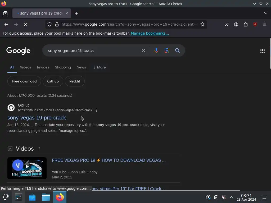This screenshot has width=271, height=203.
Task: Open the KDE application launcher
Action: [x=6, y=197]
